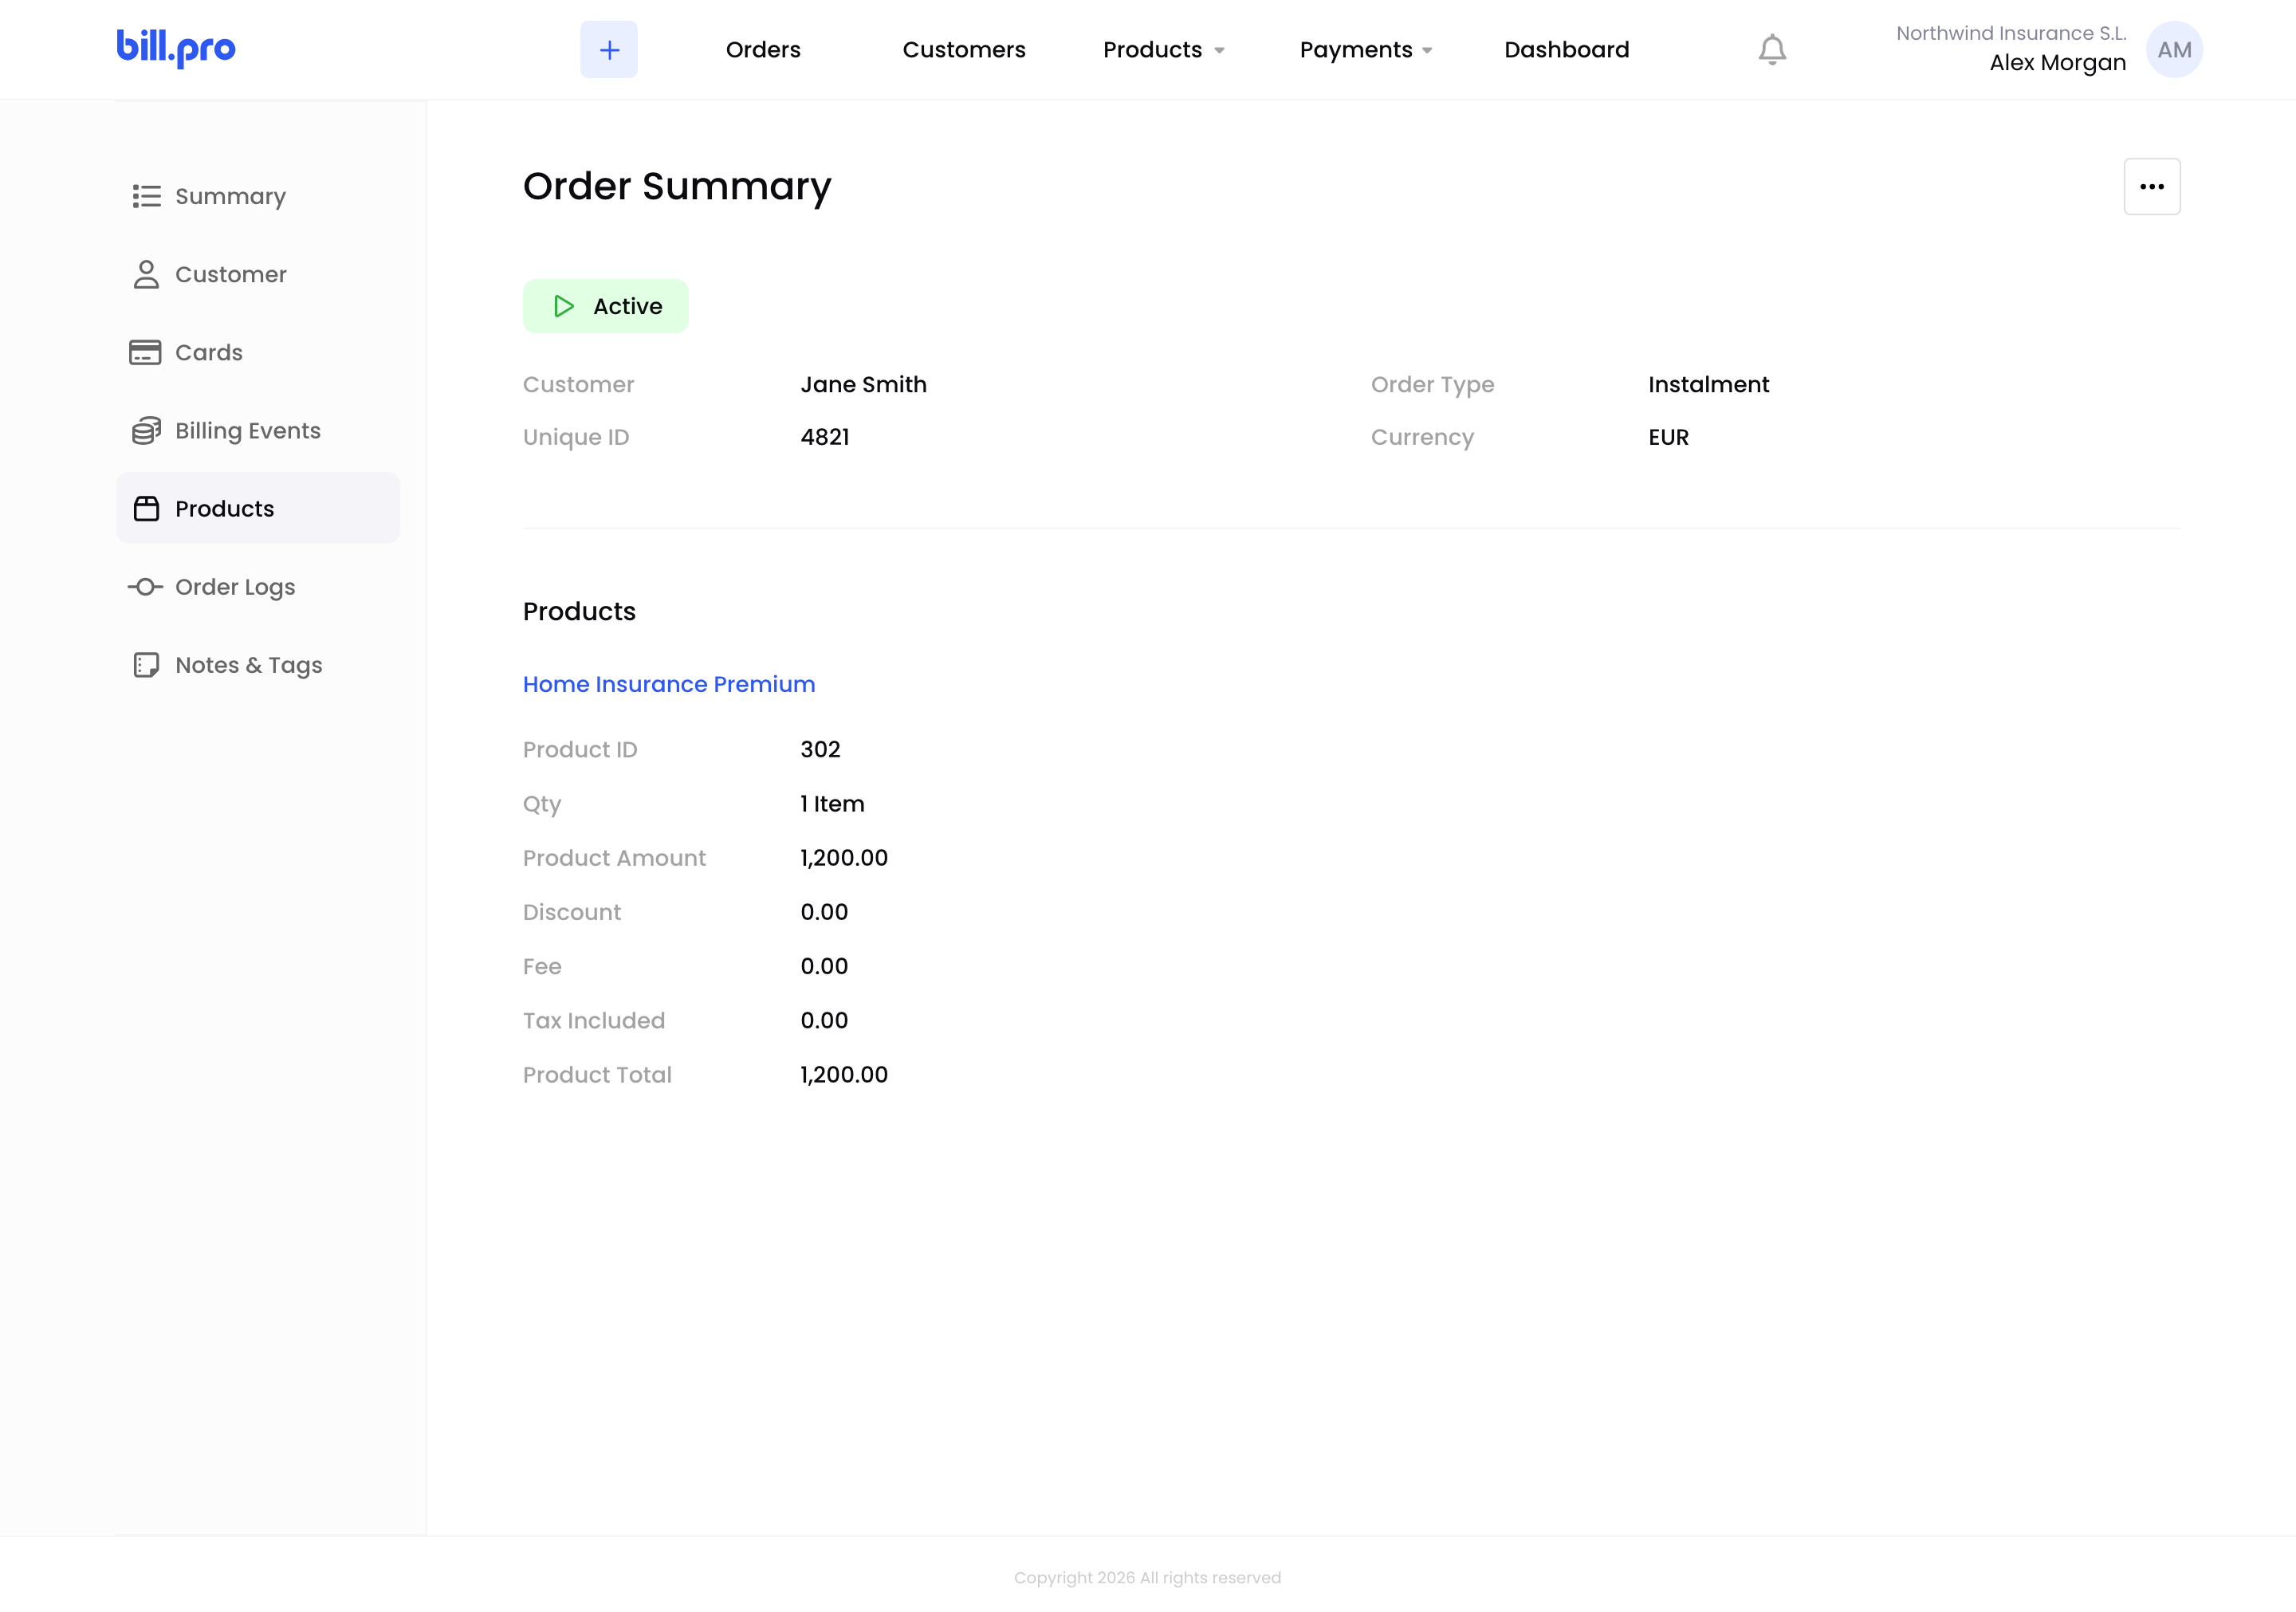
Task: Click the Active status badge
Action: click(606, 306)
